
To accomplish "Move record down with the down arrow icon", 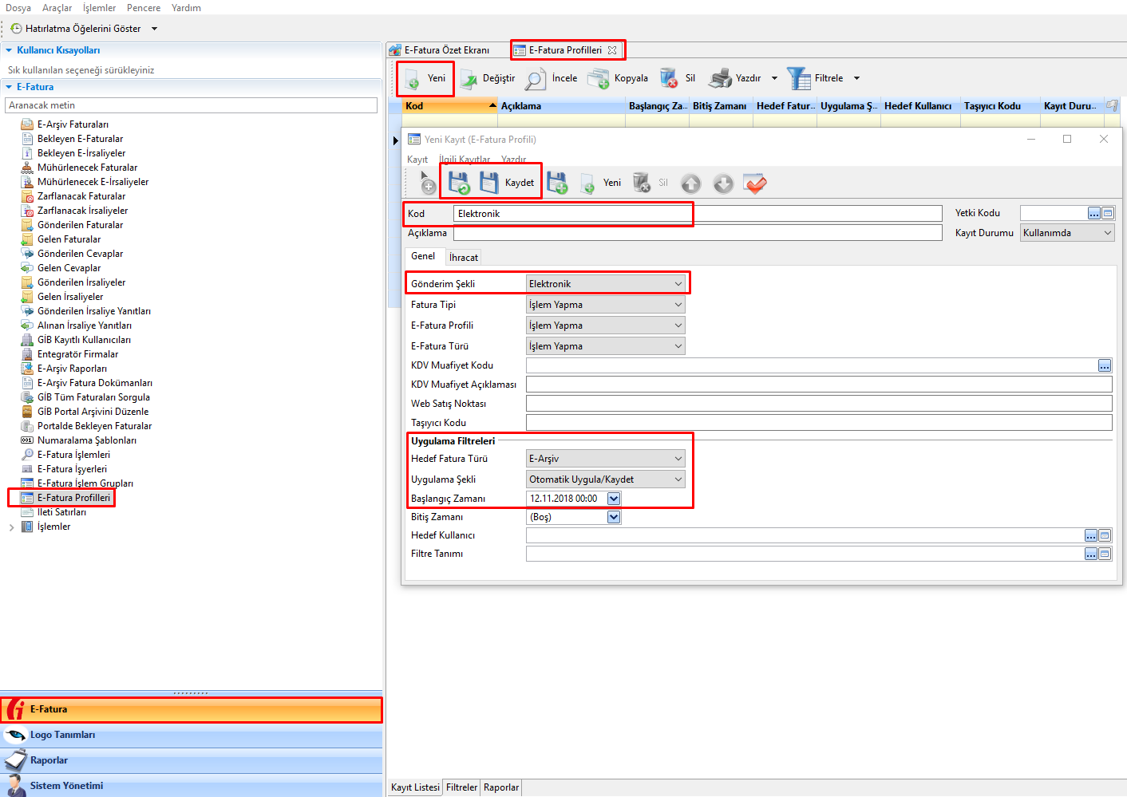I will click(723, 183).
